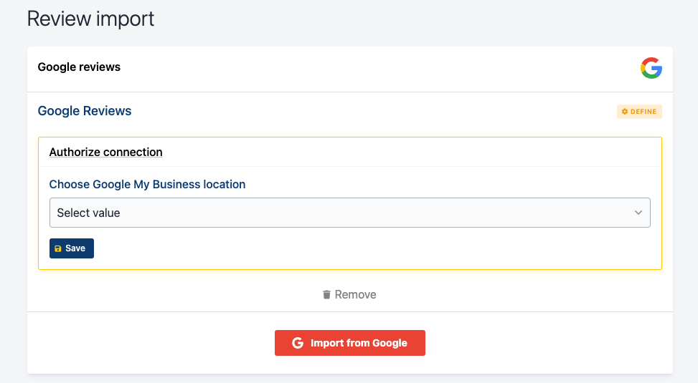Click the Authorize connection heading
698x383 pixels.
pyautogui.click(x=106, y=152)
